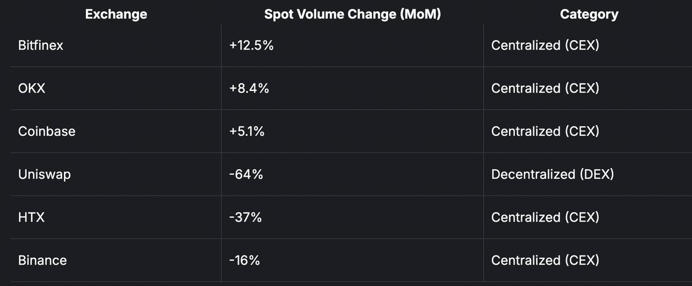This screenshot has width=692, height=286.
Task: Click the Category column header
Action: click(x=589, y=15)
